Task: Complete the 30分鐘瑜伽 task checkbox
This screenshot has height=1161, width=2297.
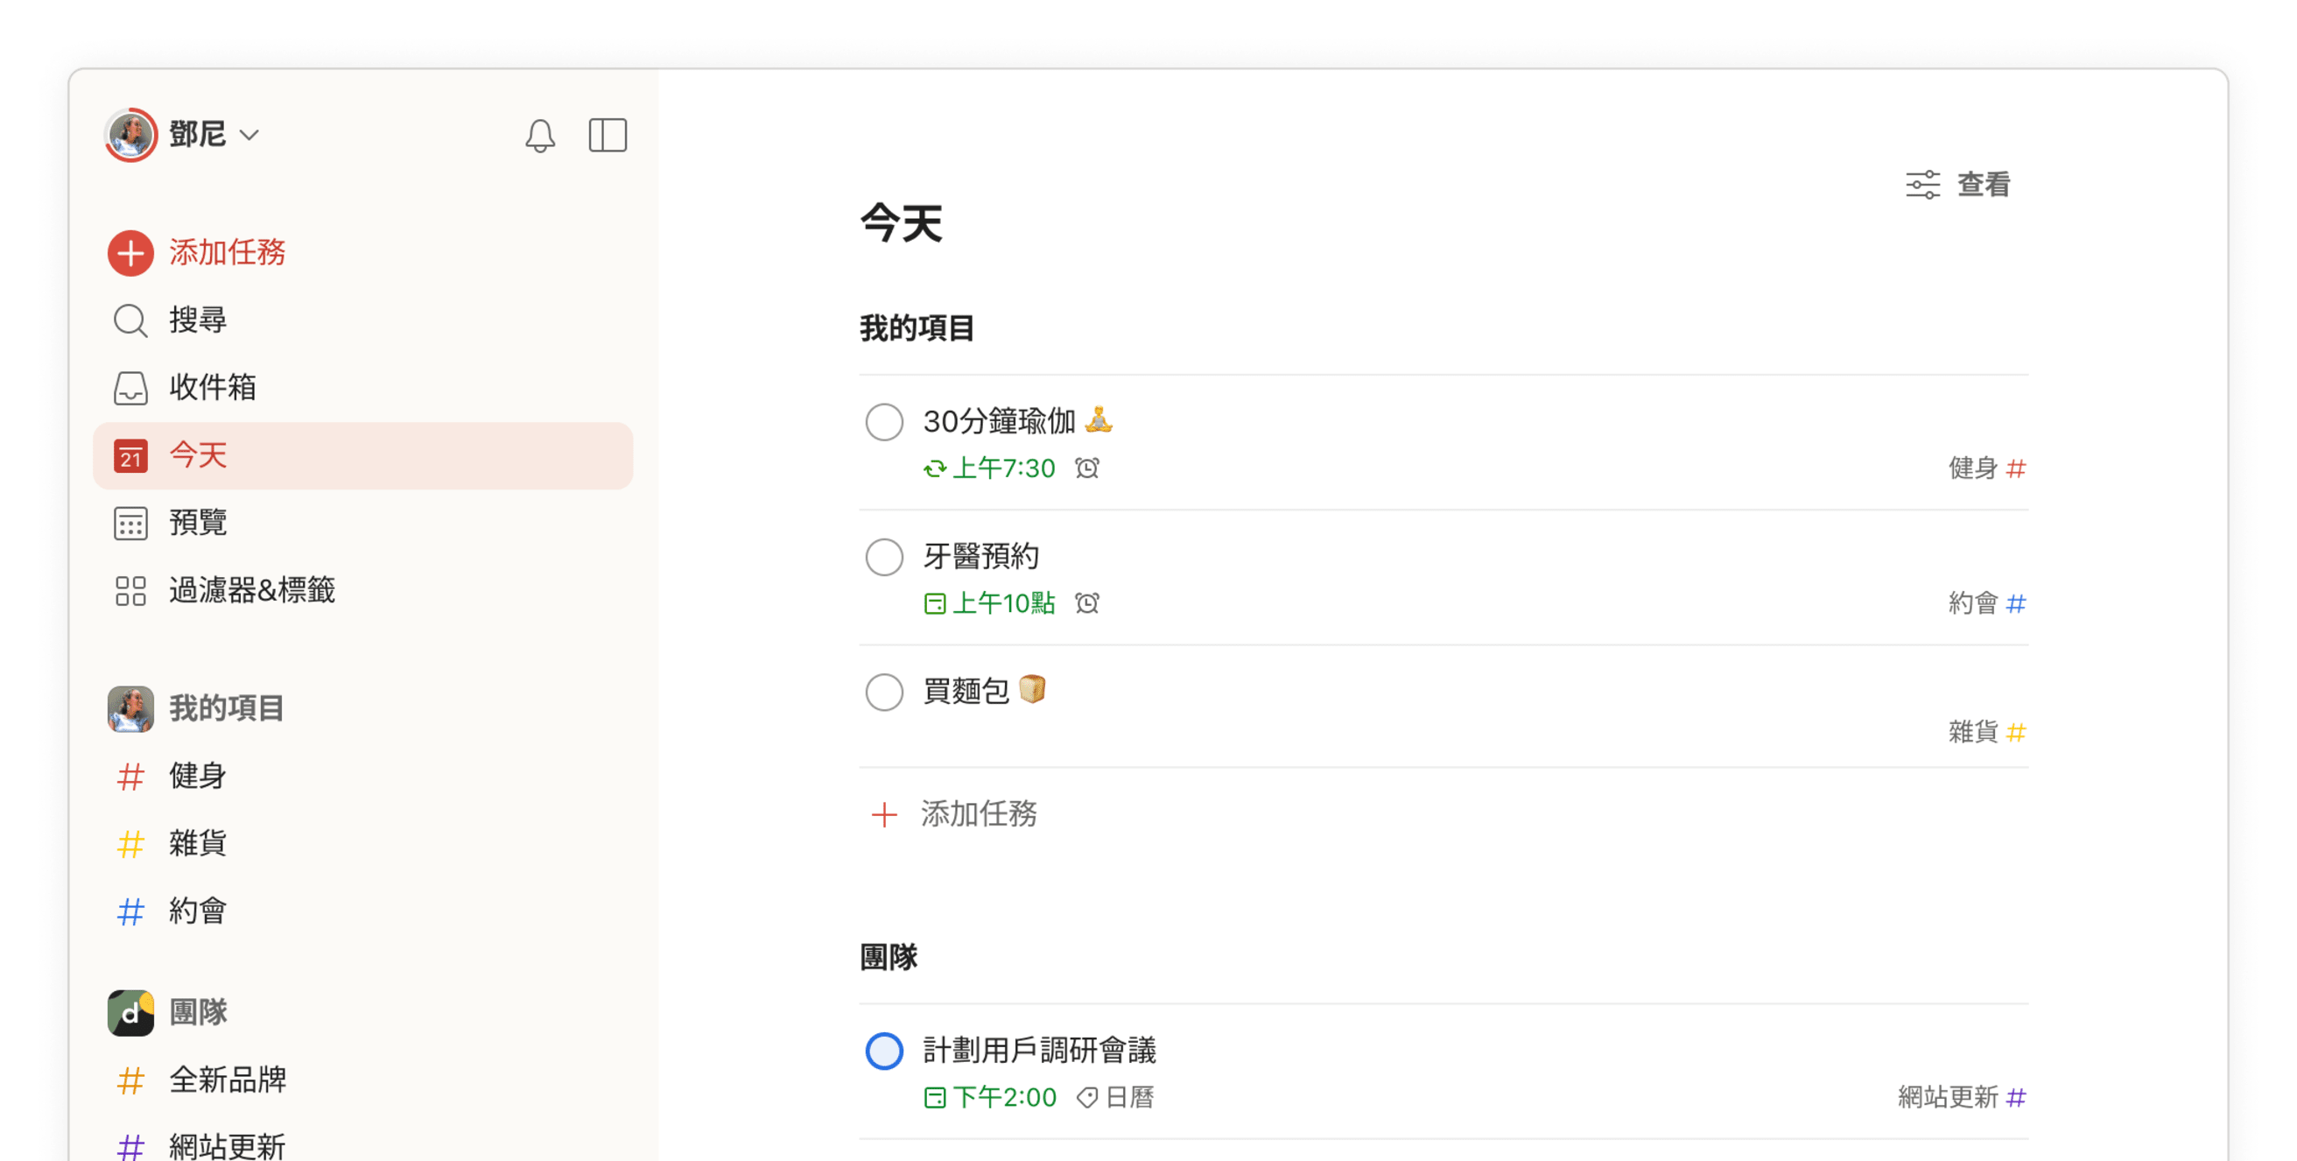Action: [x=883, y=422]
